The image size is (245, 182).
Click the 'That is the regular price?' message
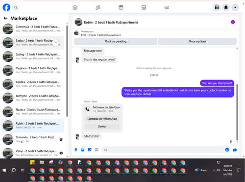tap(99, 60)
